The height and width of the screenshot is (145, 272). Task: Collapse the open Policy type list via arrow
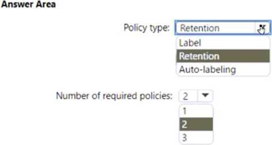tap(262, 28)
